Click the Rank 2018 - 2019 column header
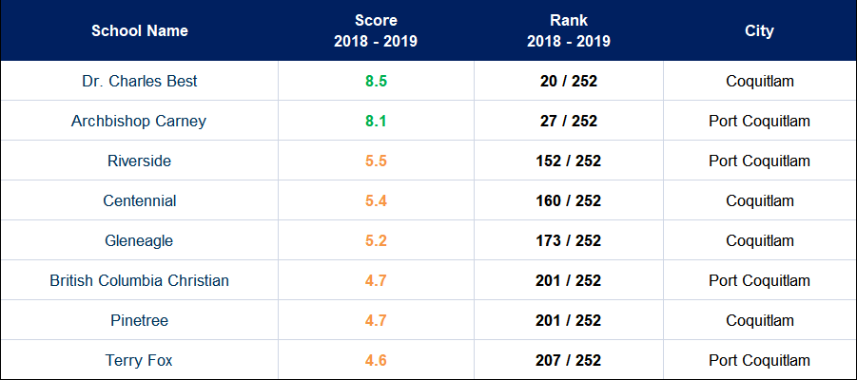Image resolution: width=857 pixels, height=380 pixels. [569, 30]
